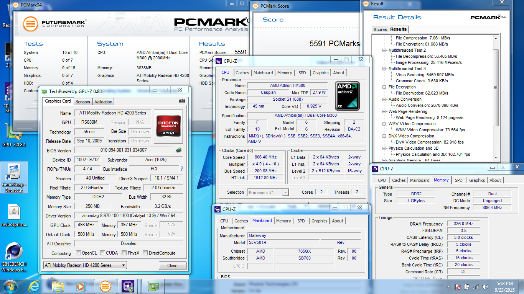524x294 pixels.
Task: Collapse the WMV Video Compression node
Action: (385, 124)
